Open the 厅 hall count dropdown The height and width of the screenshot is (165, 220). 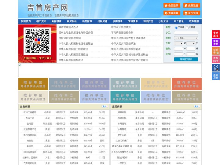pos(191,43)
